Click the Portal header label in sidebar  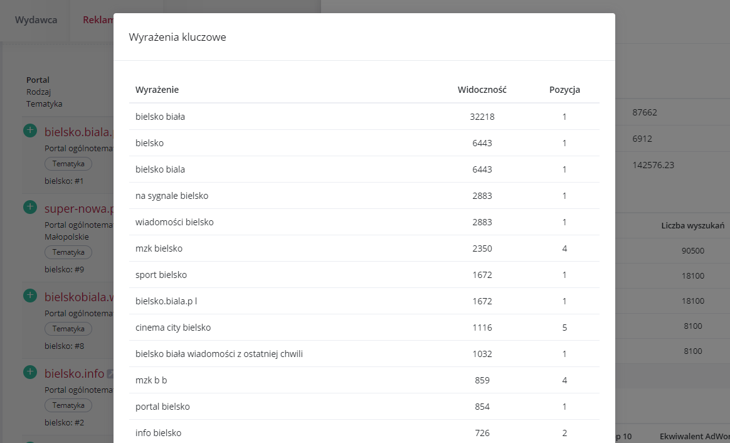coord(38,80)
